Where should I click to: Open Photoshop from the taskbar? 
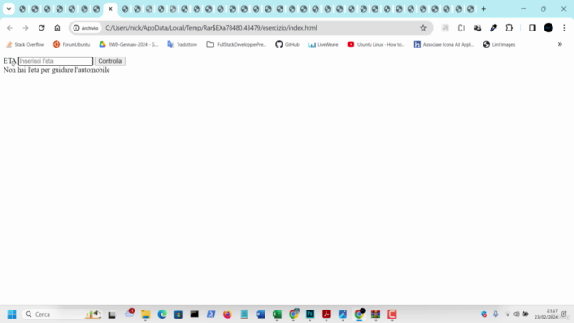pyautogui.click(x=309, y=314)
